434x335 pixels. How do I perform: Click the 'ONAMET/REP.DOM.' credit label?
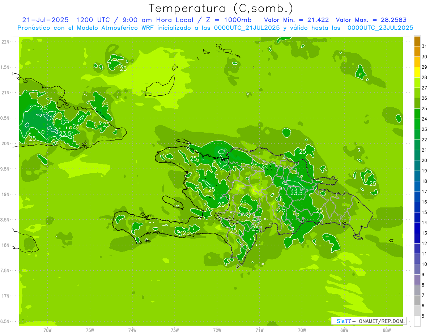[x=381, y=321]
